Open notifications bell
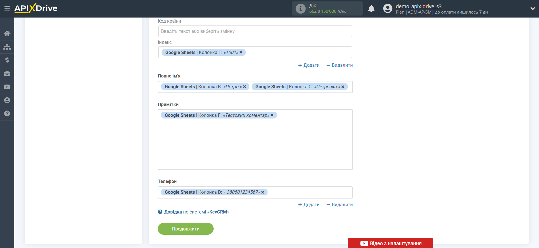 [x=371, y=9]
